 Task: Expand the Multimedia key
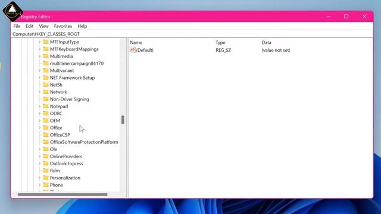pos(39,56)
